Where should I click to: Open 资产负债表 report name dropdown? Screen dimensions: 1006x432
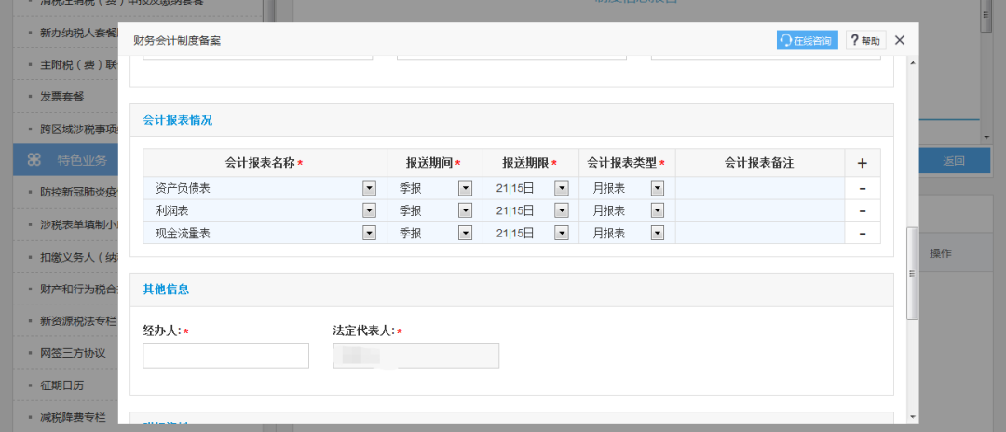(x=370, y=188)
